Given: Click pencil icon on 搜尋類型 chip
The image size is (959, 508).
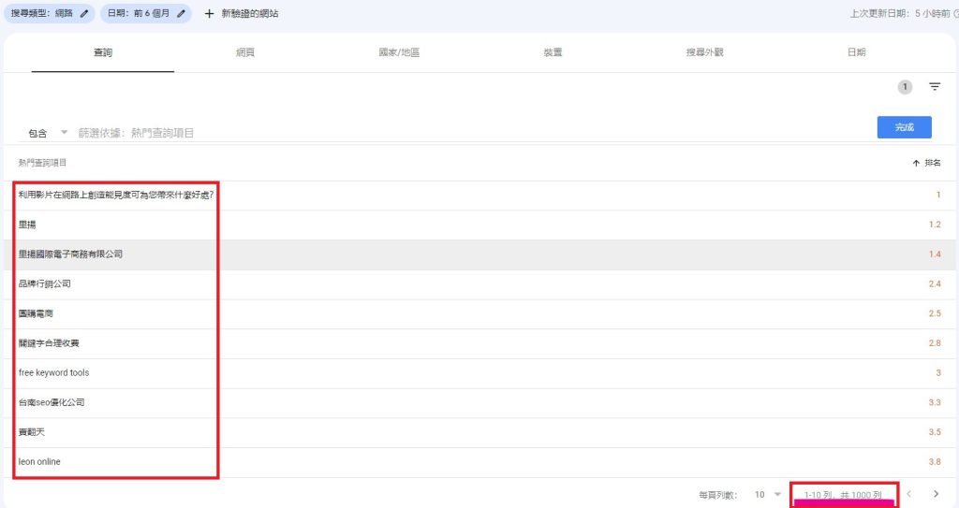Looking at the screenshot, I should pos(85,14).
